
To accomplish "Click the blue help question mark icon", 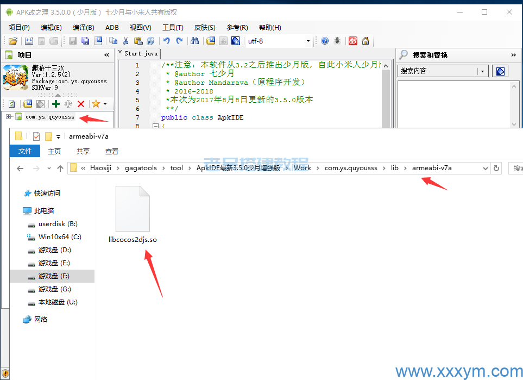I will 325,41.
